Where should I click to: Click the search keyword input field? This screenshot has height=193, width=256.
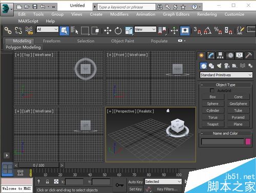[126, 7]
